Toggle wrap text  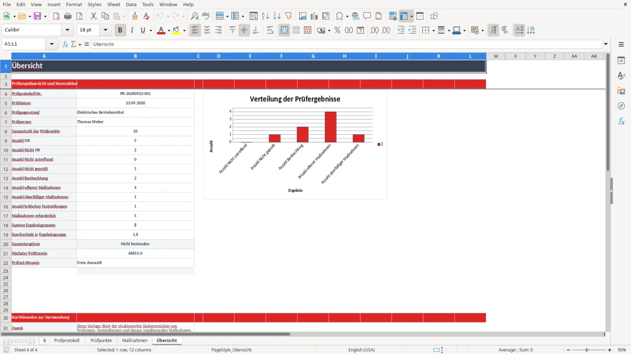point(270,30)
